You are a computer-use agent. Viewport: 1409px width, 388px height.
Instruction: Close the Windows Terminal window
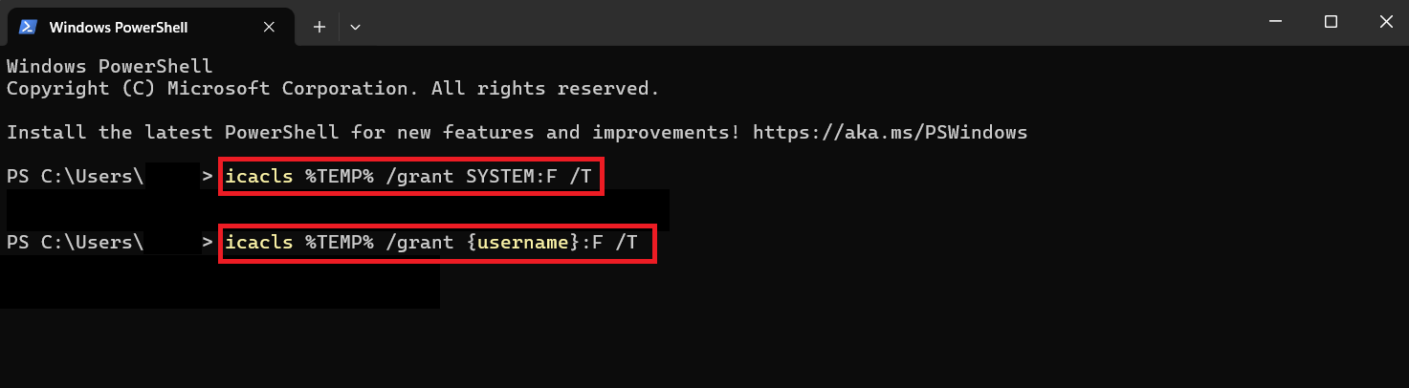1385,22
